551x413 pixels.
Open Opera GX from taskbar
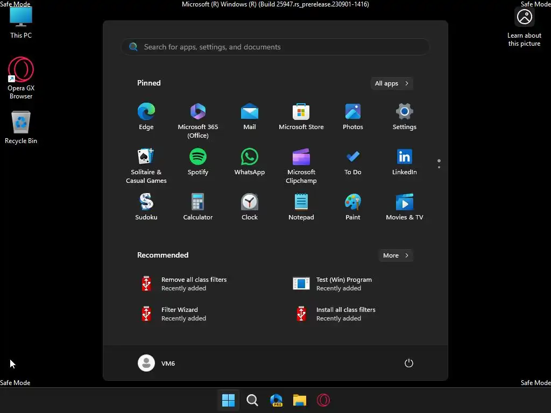pyautogui.click(x=323, y=400)
